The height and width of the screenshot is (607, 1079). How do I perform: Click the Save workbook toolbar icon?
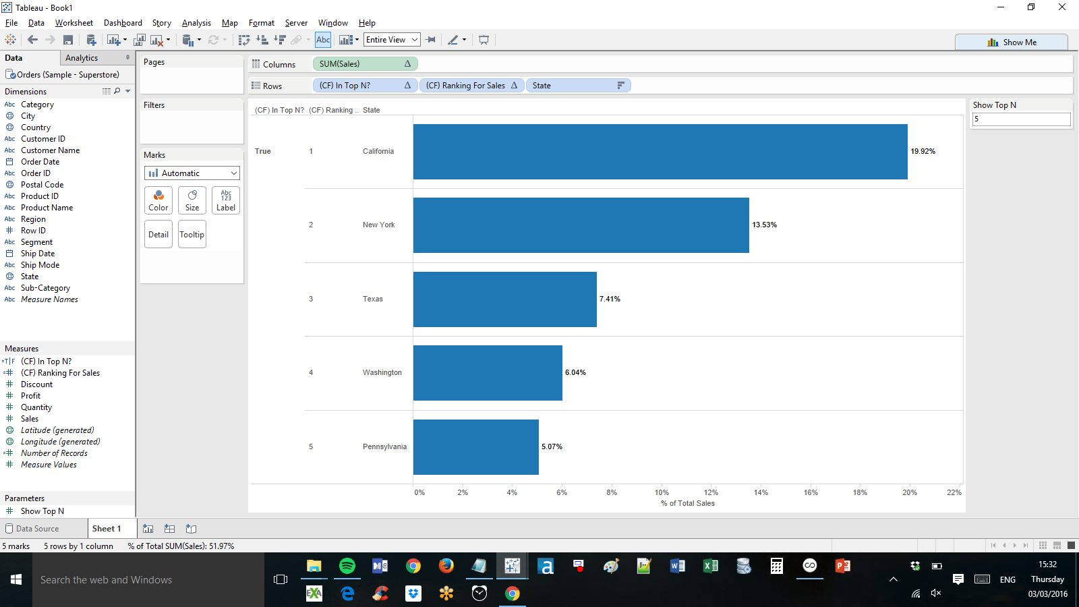[68, 40]
